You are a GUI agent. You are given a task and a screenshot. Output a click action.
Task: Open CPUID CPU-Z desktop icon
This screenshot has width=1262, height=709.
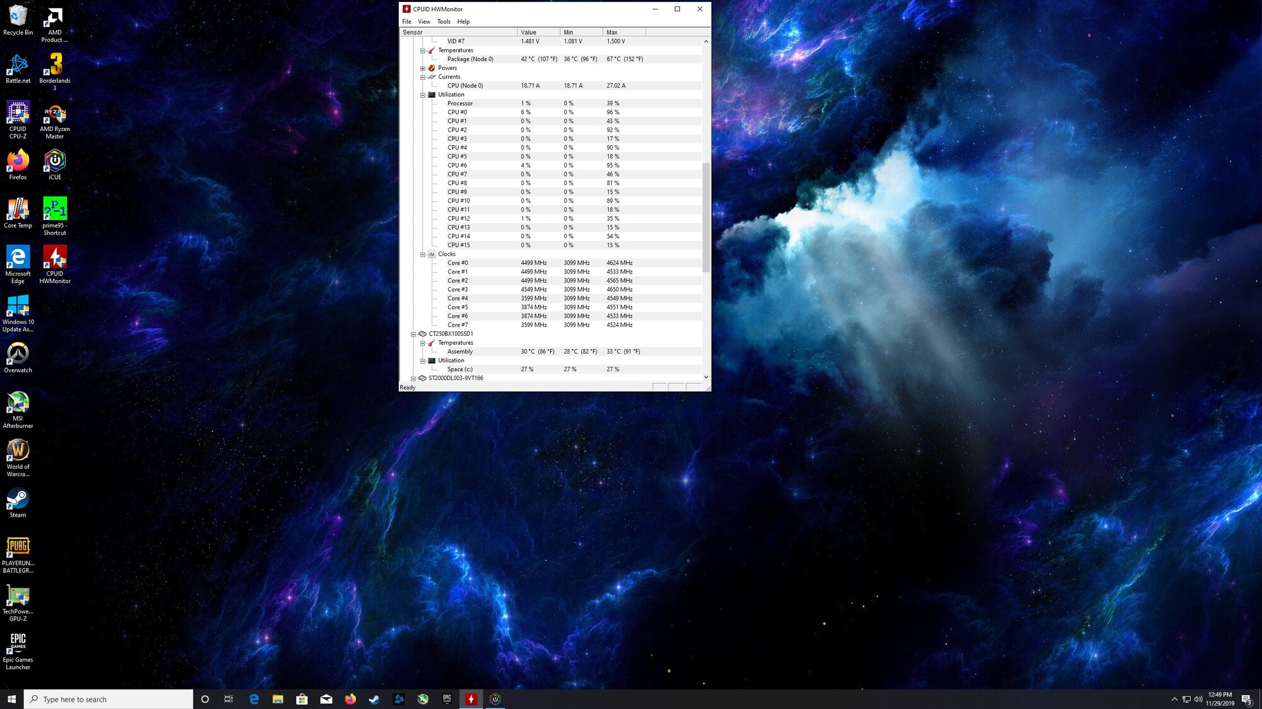click(x=18, y=113)
